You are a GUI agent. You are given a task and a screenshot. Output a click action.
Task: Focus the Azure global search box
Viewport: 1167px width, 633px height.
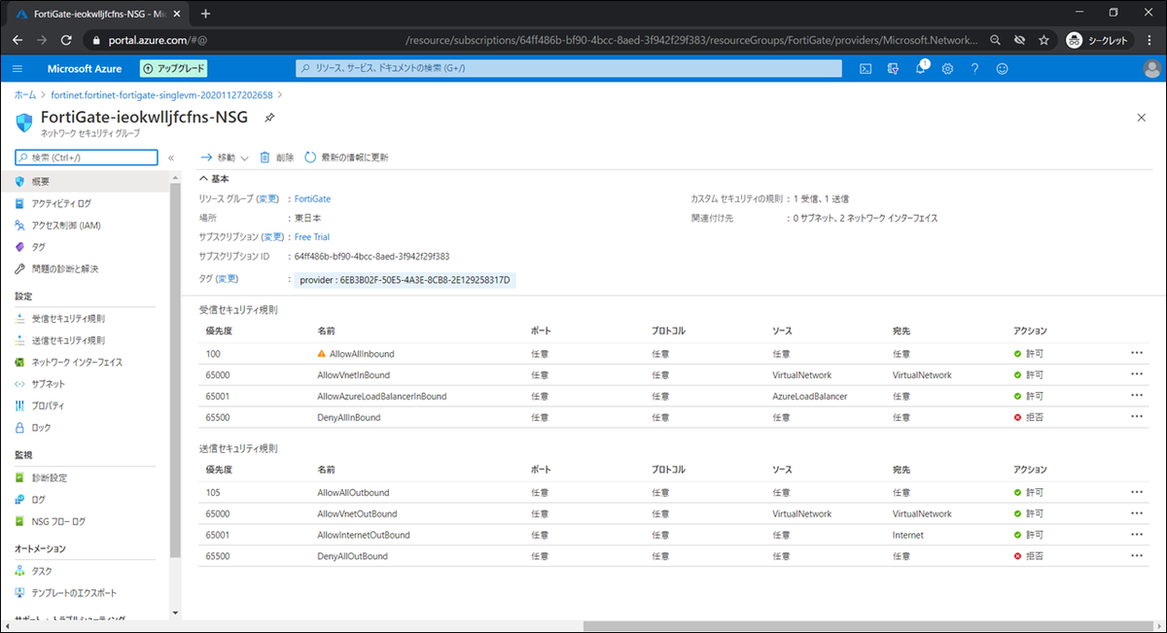pos(569,68)
